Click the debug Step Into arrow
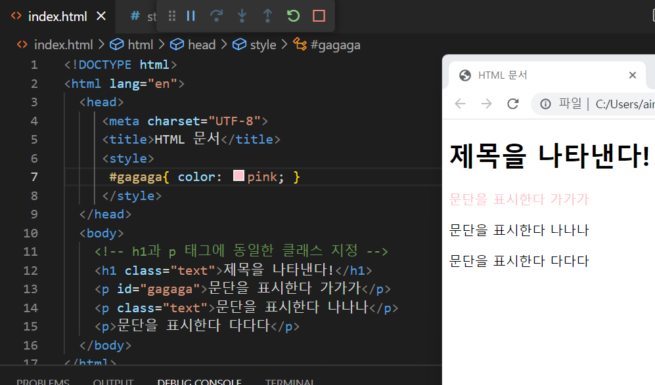This screenshot has width=655, height=385. [x=242, y=16]
